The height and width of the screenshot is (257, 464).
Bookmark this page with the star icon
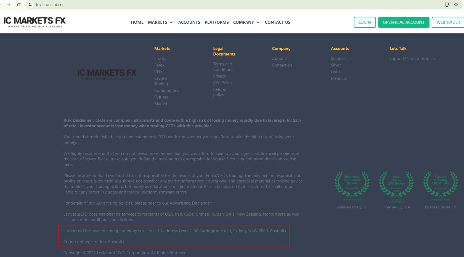[456, 5]
